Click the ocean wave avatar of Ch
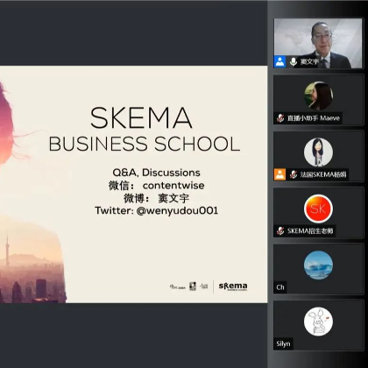 click(x=318, y=265)
